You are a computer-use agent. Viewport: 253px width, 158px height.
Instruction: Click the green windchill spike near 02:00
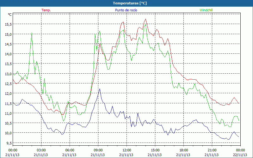click(32, 33)
